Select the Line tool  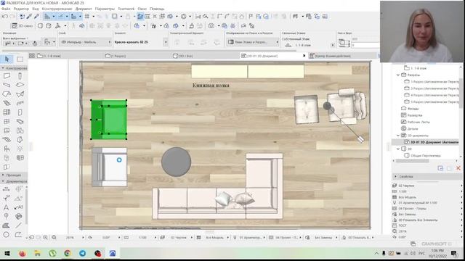pyautogui.click(x=18, y=225)
